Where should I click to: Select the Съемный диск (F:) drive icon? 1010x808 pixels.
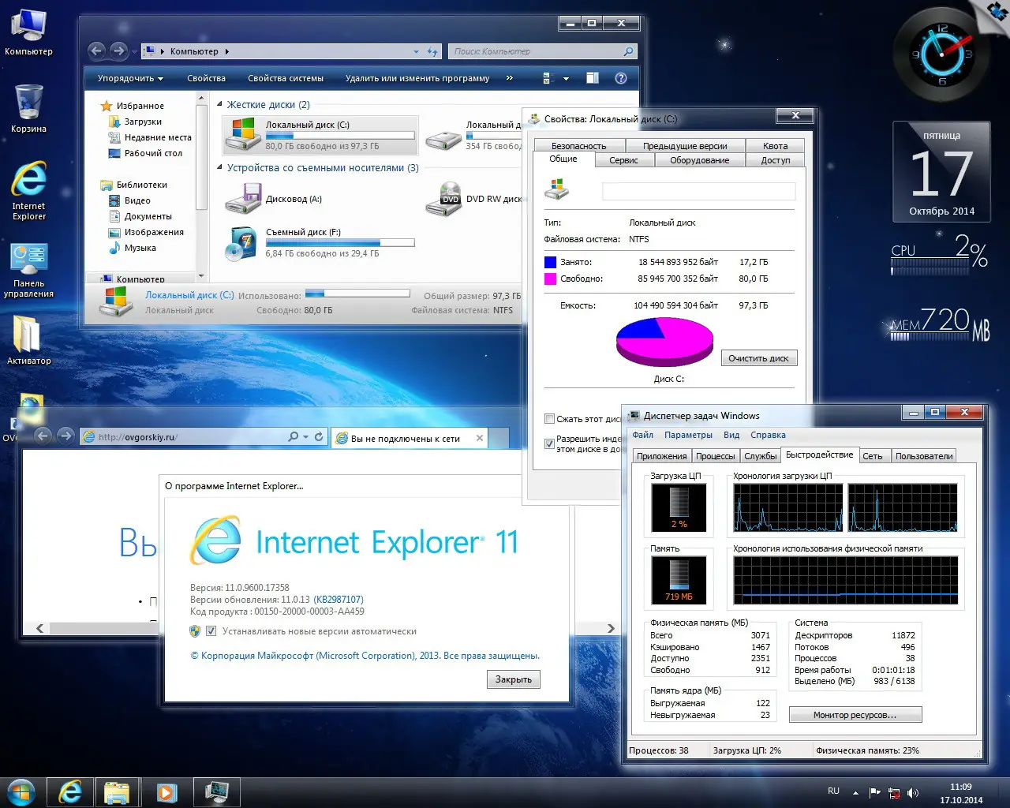pyautogui.click(x=241, y=244)
